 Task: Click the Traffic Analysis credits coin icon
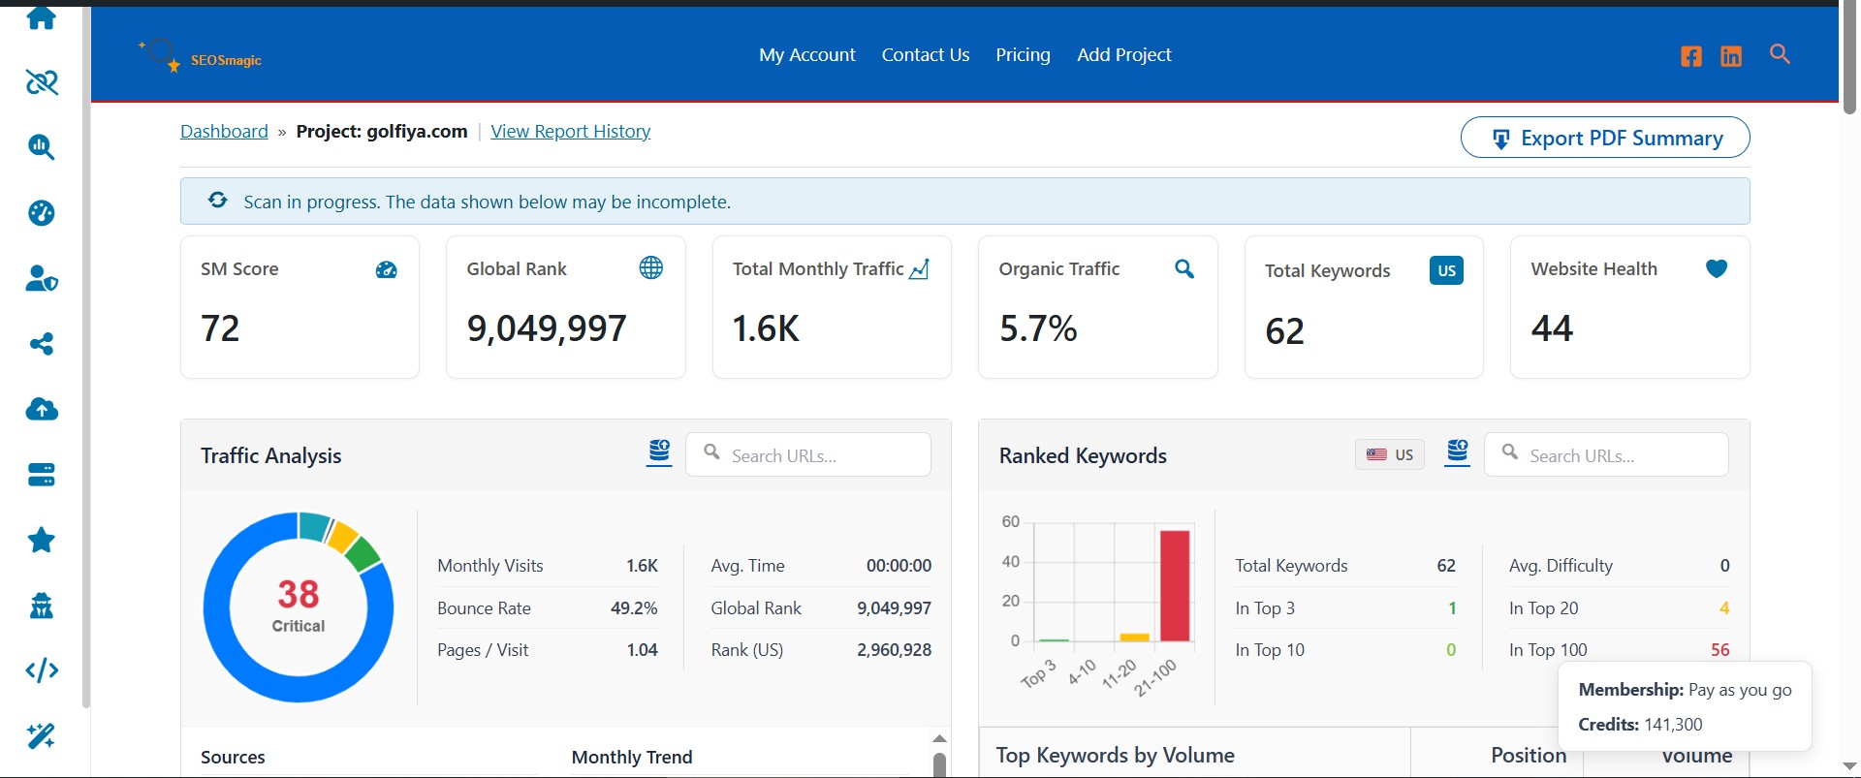pyautogui.click(x=659, y=452)
